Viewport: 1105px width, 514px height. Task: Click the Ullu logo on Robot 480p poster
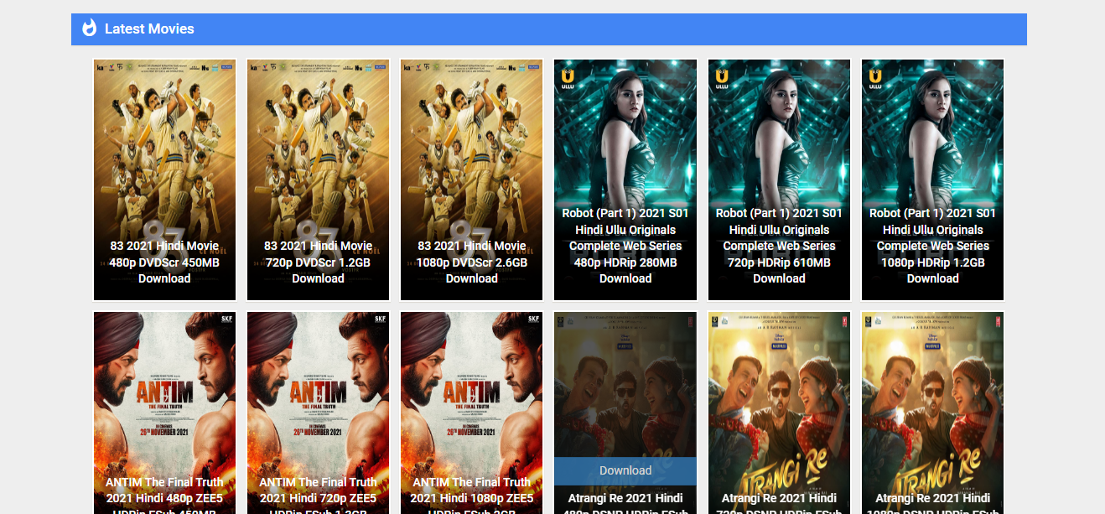click(x=567, y=78)
